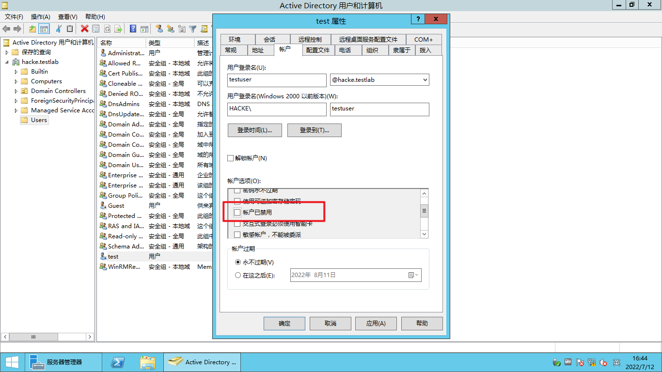662x372 pixels.
Task: Click the up one level folder icon
Action: 32,29
